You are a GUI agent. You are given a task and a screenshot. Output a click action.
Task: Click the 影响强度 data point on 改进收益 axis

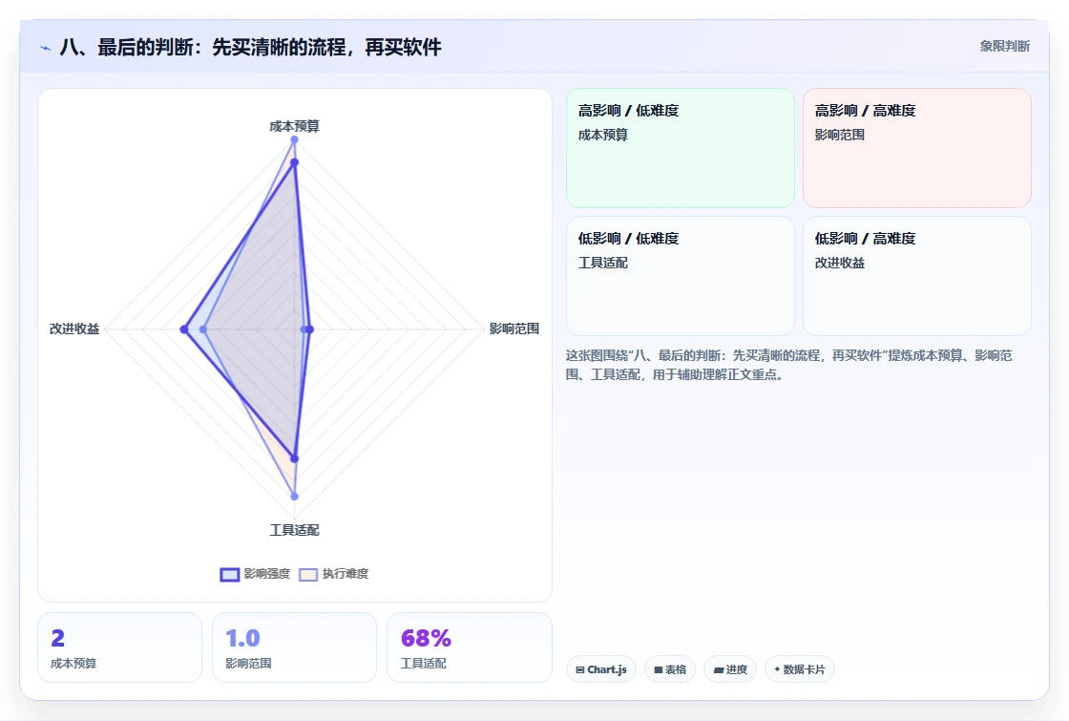point(184,329)
